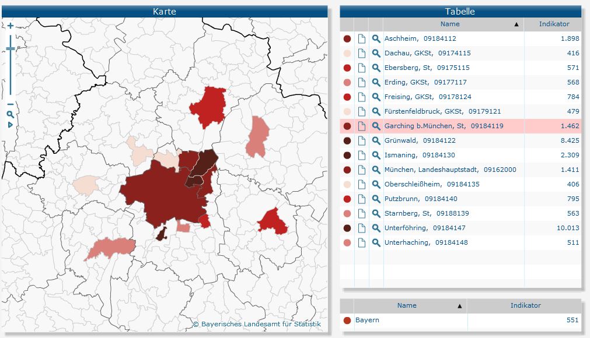Click the magnifier icon for Unterföhring
This screenshot has height=338, width=590.
click(x=376, y=228)
